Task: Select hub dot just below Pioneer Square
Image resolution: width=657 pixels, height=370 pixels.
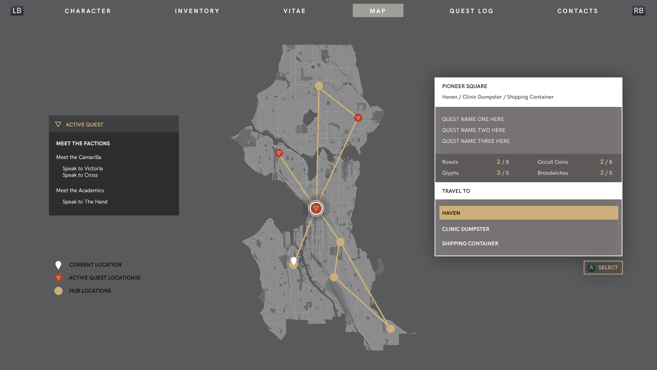Action: 340,242
